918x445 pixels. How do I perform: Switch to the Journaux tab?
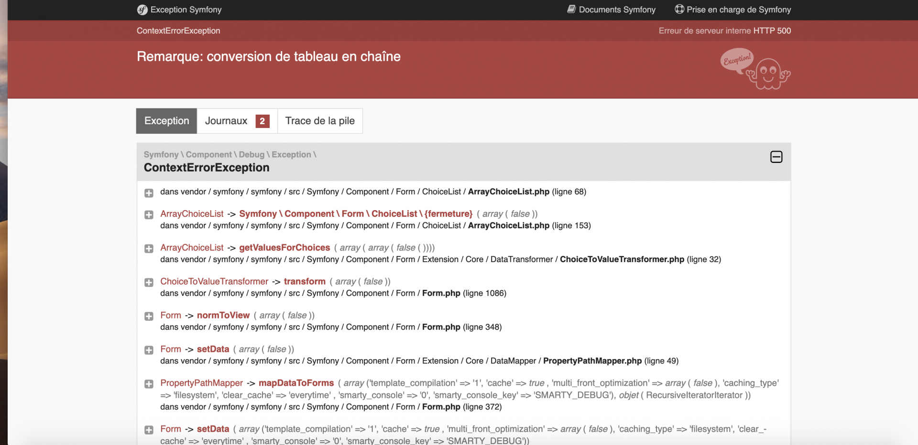coord(237,121)
